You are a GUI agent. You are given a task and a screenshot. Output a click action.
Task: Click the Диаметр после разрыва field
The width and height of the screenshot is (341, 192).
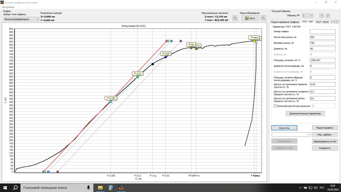(323, 66)
